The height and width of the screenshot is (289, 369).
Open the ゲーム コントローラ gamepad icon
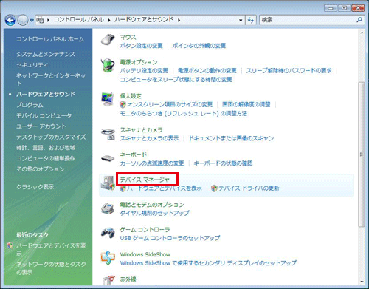(x=108, y=233)
